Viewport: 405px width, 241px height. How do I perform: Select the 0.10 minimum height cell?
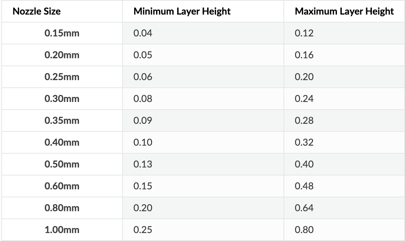coord(143,142)
